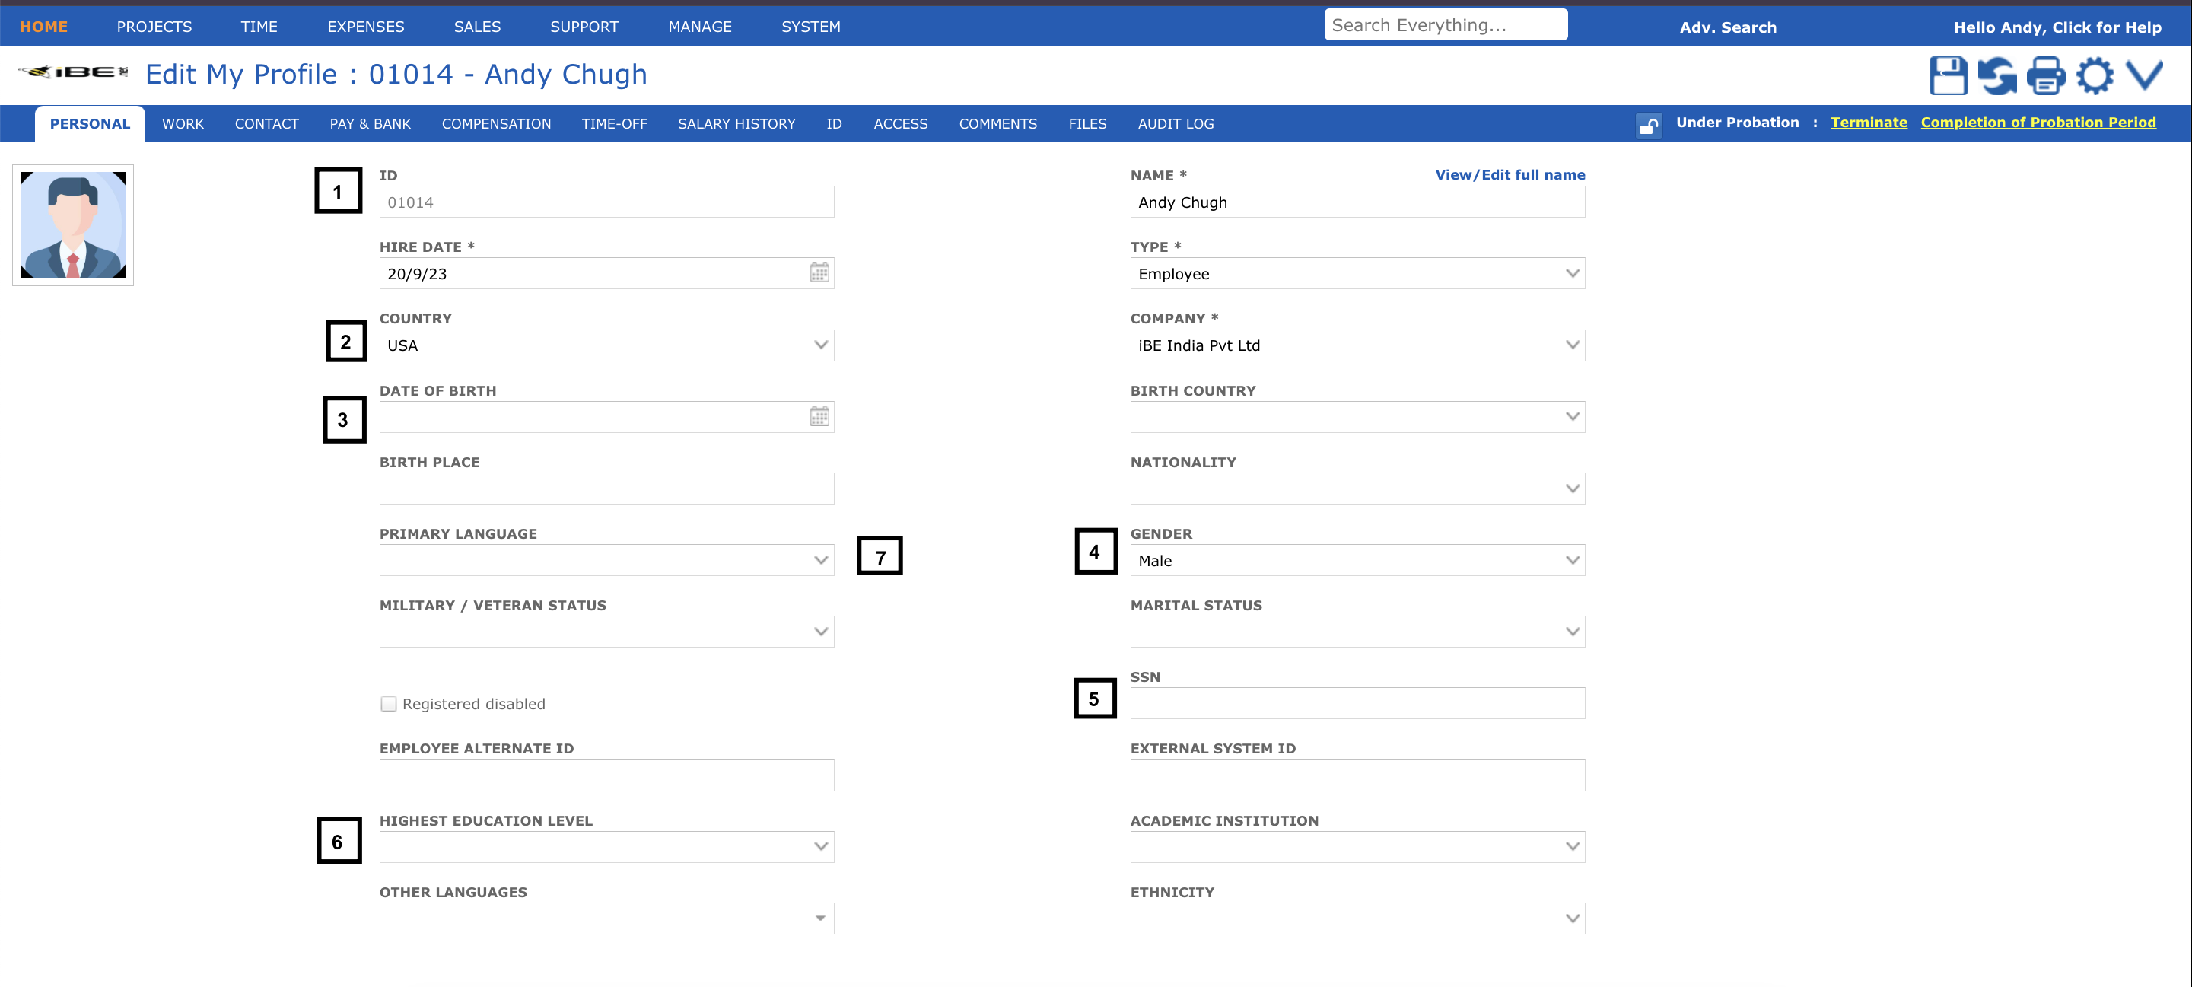Open the SUPPORT menu
The height and width of the screenshot is (987, 2192).
coord(584,27)
